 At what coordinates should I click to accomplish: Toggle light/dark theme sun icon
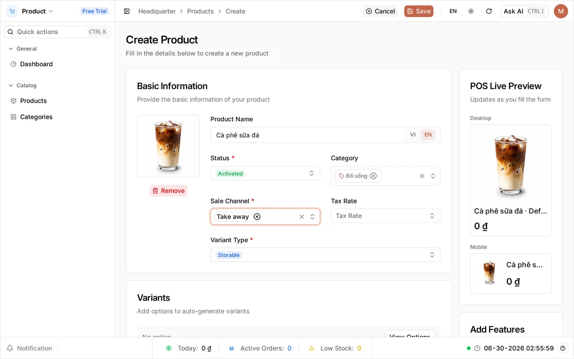[471, 11]
